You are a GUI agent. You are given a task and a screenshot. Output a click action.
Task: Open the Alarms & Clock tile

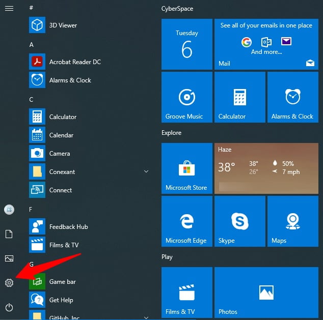(x=293, y=97)
